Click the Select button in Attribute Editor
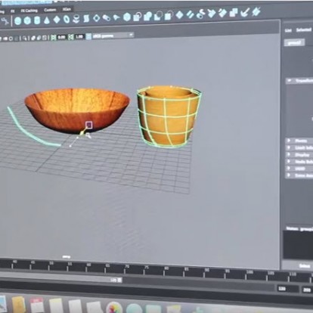This screenshot has height=313, width=313. [x=304, y=266]
